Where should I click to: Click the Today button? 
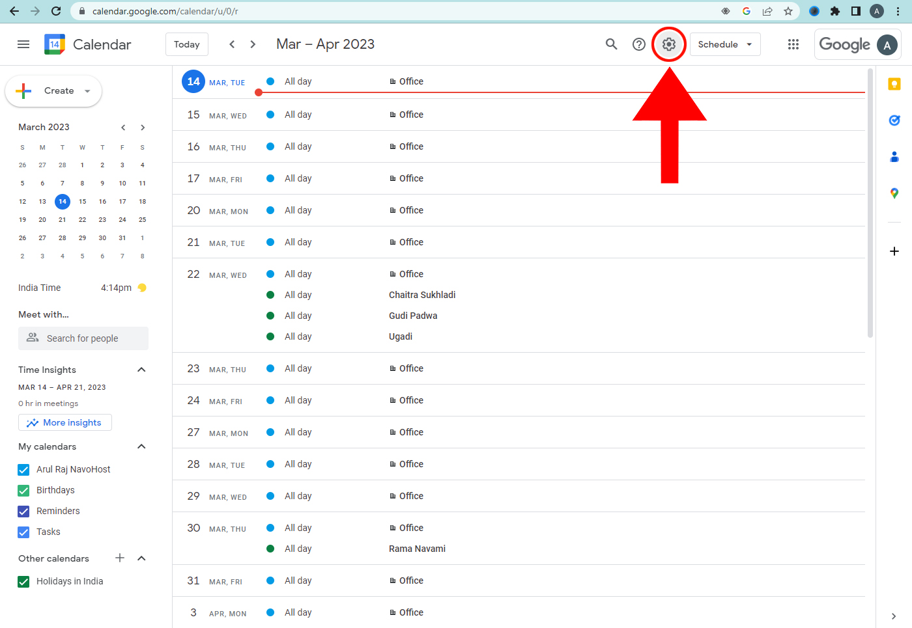(x=187, y=44)
